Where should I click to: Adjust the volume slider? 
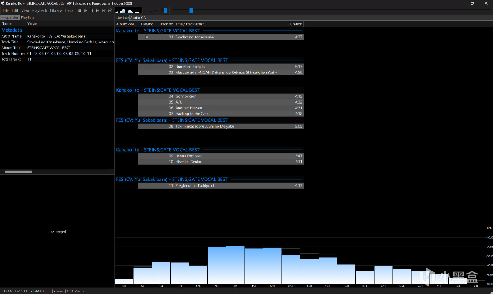pos(166,10)
